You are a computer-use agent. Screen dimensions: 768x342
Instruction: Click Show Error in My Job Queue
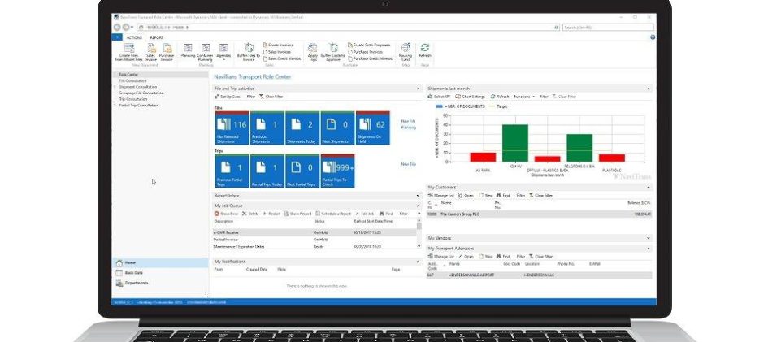[226, 214]
